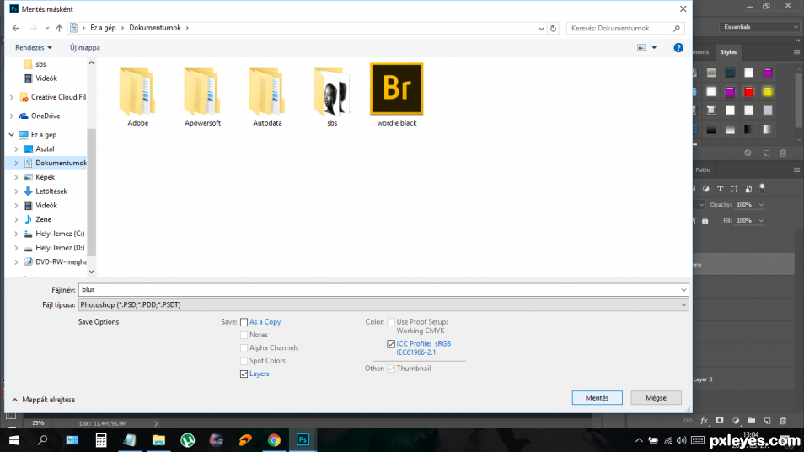Click the Mégse cancel button
The image size is (804, 452).
pos(656,398)
